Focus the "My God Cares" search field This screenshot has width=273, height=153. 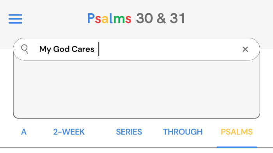pyautogui.click(x=136, y=49)
